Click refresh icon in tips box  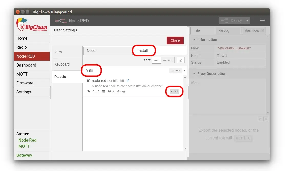(260, 119)
